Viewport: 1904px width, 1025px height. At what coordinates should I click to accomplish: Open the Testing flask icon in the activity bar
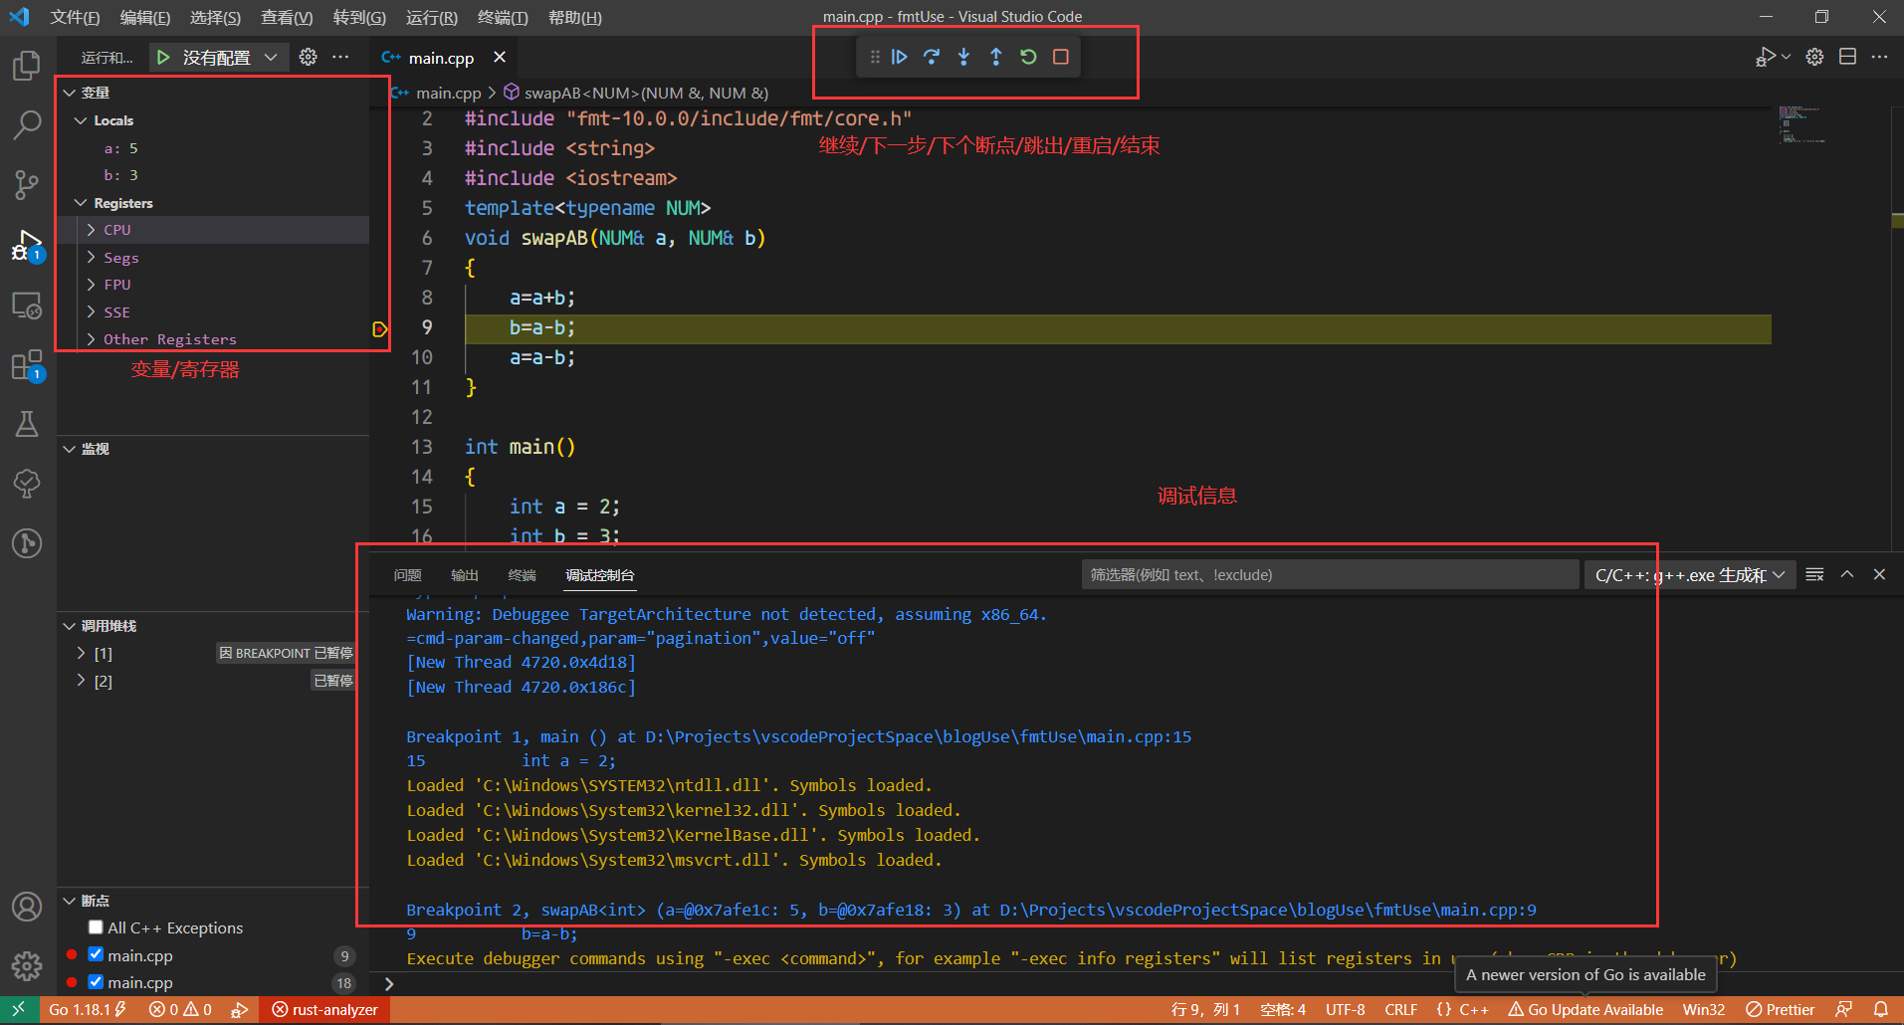point(27,424)
